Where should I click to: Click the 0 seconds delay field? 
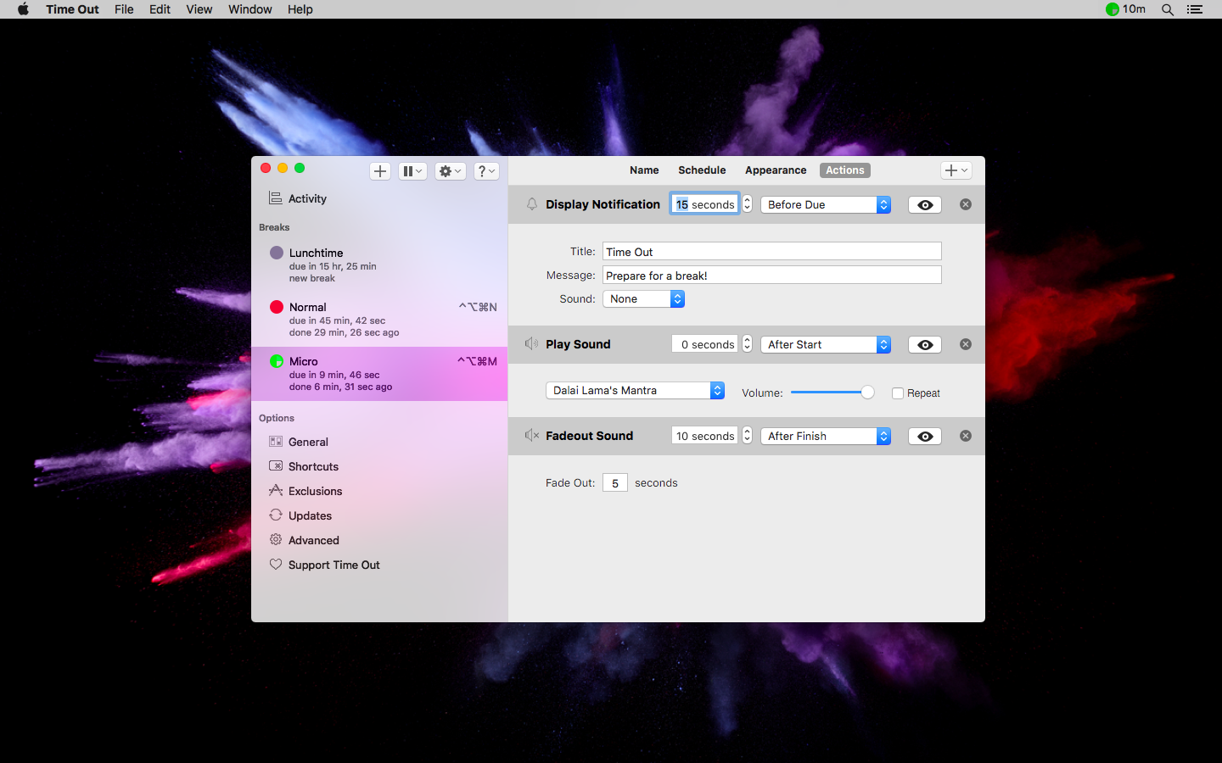click(705, 344)
